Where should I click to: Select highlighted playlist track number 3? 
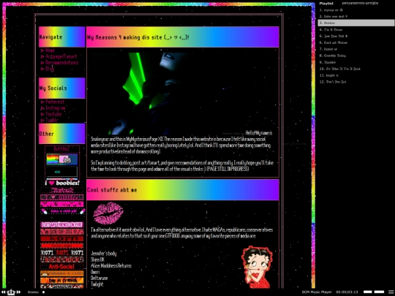pyautogui.click(x=356, y=23)
